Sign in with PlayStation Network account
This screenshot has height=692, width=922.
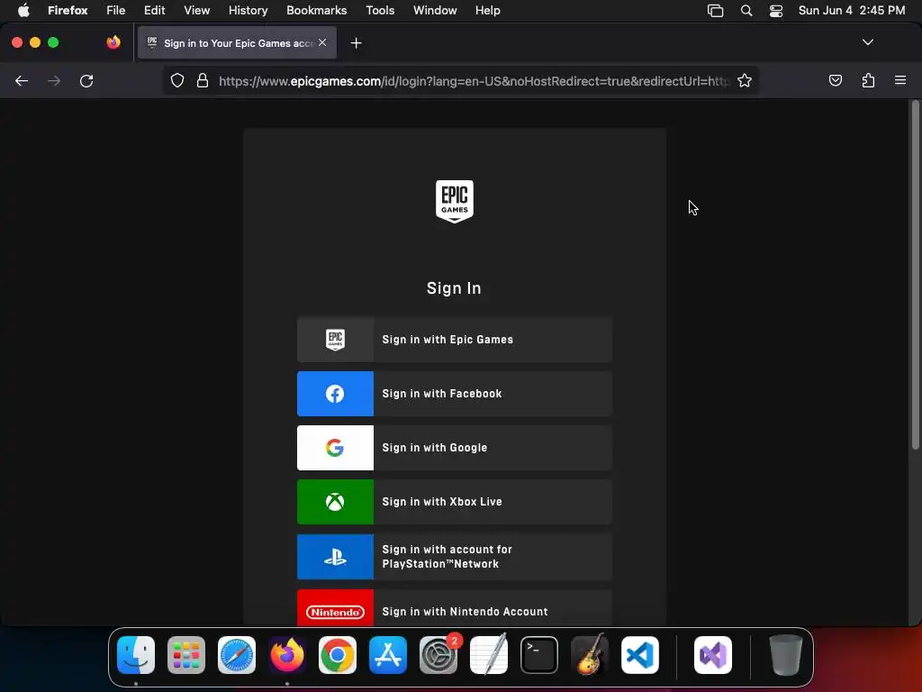455,557
